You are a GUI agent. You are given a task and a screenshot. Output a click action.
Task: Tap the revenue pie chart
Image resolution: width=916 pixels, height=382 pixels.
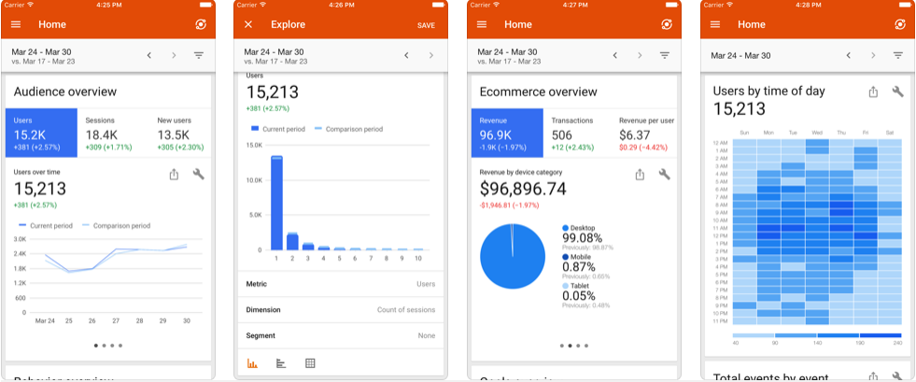point(513,256)
